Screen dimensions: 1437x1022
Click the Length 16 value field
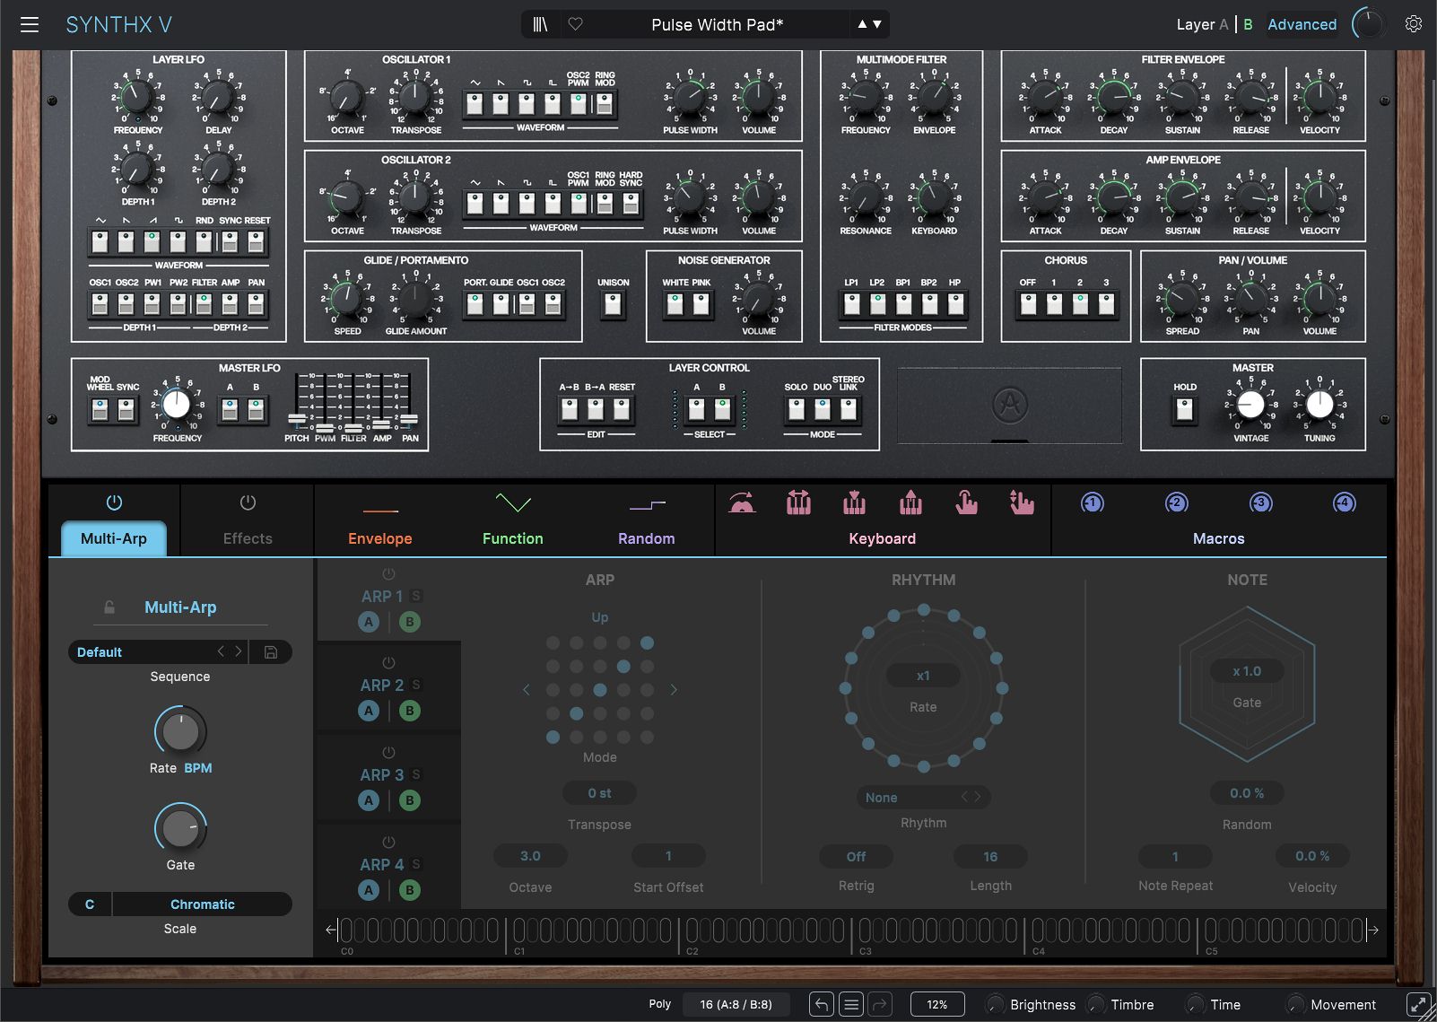[x=990, y=856]
